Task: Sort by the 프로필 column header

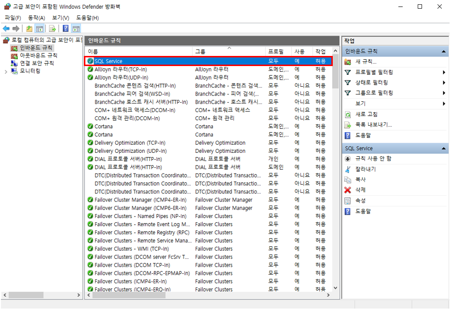Action: (x=278, y=51)
